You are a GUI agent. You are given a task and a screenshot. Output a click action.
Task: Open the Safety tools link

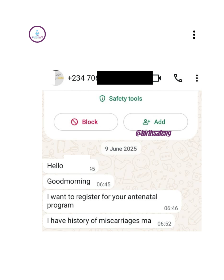[121, 98]
